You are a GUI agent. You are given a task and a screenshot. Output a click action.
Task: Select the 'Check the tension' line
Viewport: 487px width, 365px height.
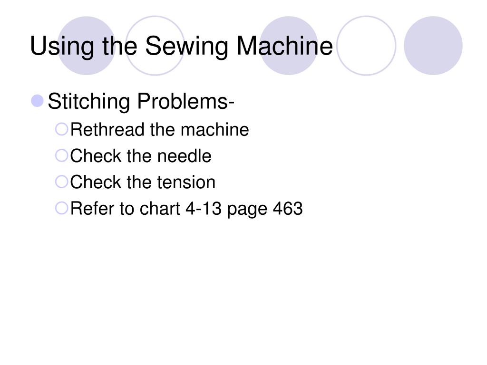click(x=143, y=182)
